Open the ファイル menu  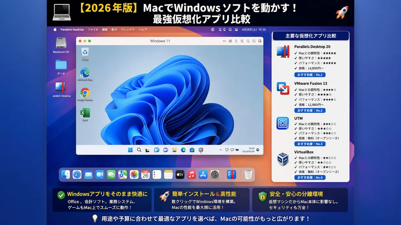coord(93,29)
